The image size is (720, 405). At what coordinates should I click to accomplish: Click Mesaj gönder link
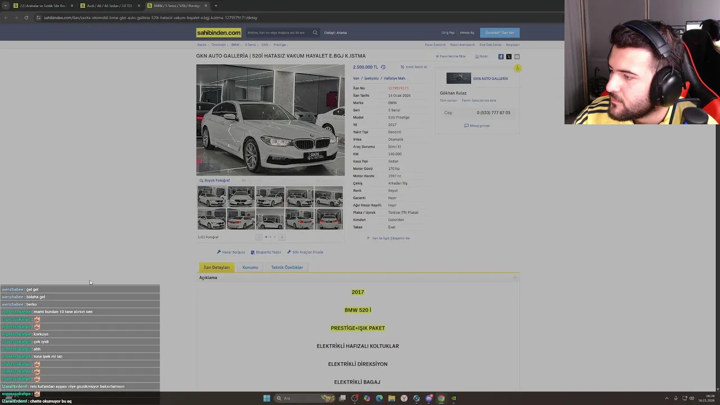pyautogui.click(x=478, y=125)
